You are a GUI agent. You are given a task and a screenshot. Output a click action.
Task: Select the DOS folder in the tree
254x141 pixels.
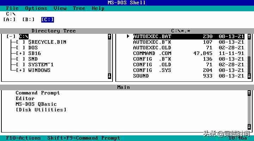[x=33, y=48]
